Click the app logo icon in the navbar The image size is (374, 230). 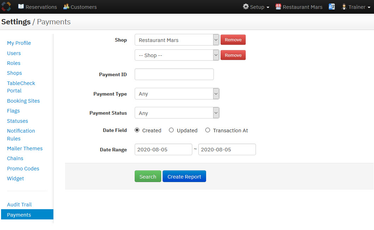(6, 6)
